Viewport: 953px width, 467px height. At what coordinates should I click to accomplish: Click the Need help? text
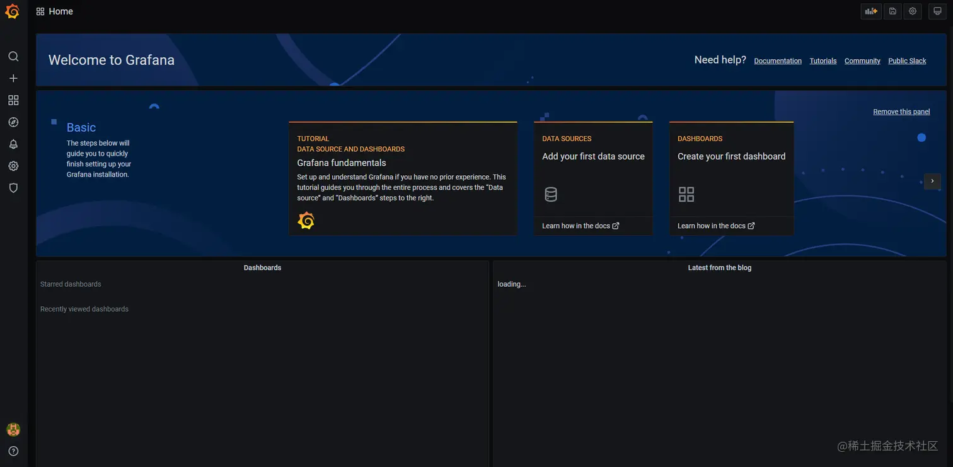pyautogui.click(x=720, y=60)
